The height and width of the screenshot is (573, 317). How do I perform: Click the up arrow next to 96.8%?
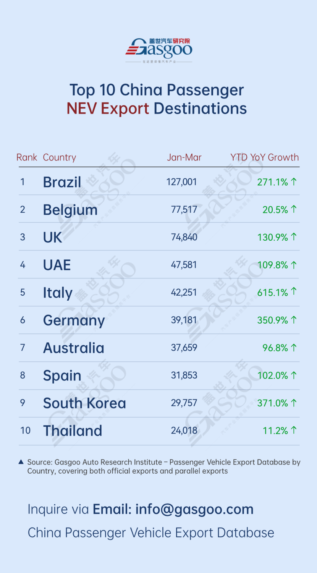pyautogui.click(x=294, y=348)
